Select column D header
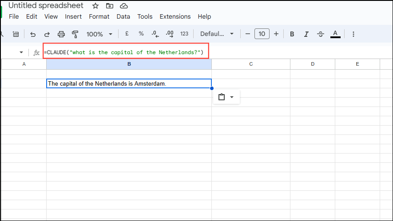 [x=313, y=64]
